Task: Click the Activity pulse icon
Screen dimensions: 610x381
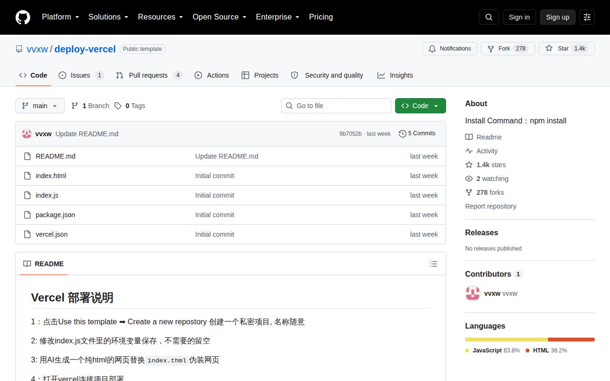Action: point(469,151)
